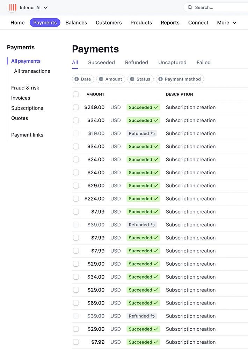Click the plus icon on Status filter

[132, 79]
